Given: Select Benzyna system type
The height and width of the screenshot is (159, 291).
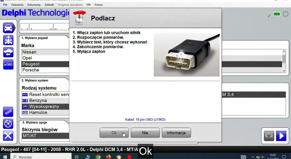Looking at the screenshot, I should (x=46, y=100).
